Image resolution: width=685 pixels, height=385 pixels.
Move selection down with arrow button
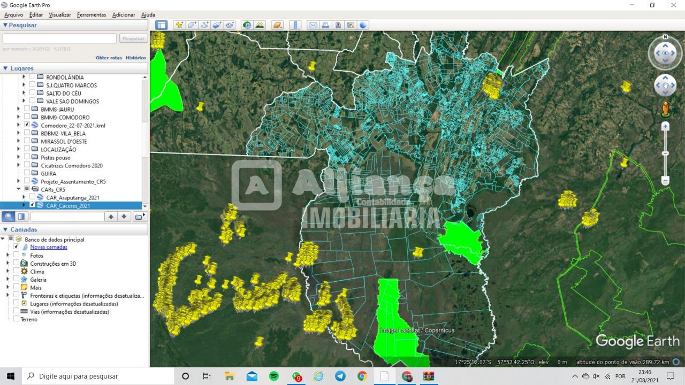coord(124,217)
